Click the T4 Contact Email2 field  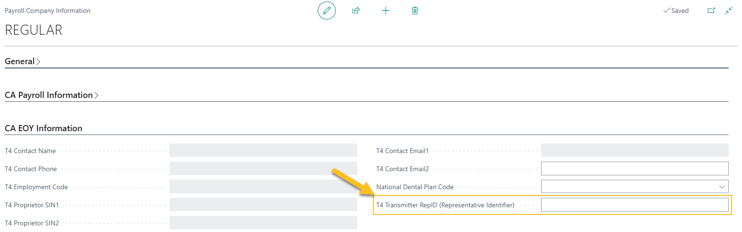634,169
